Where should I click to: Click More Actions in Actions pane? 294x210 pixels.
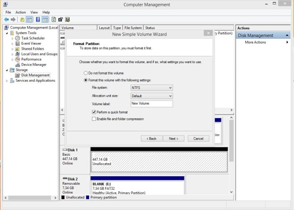click(x=255, y=42)
